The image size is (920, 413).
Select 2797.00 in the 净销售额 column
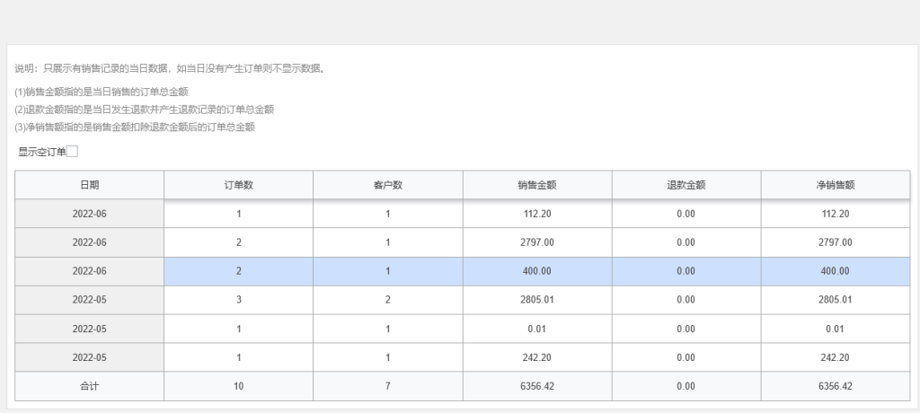[x=835, y=242]
